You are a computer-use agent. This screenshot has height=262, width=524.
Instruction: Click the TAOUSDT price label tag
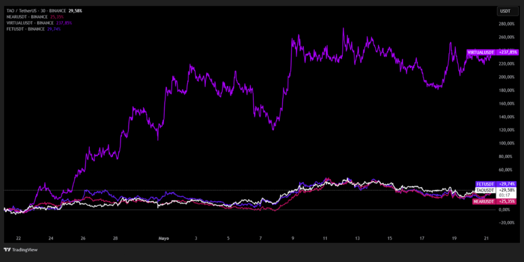(486, 190)
